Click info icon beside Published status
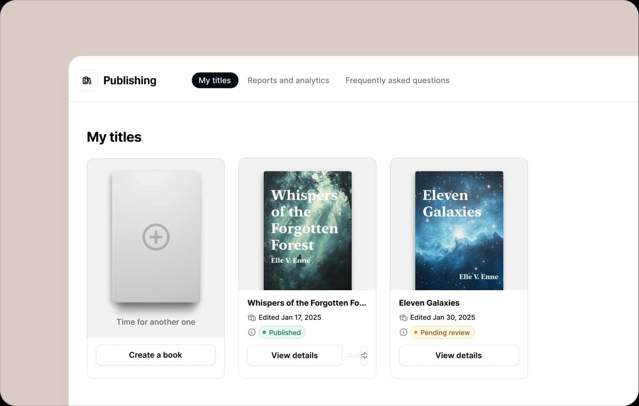Screen dimensions: 639x406 coord(252,332)
